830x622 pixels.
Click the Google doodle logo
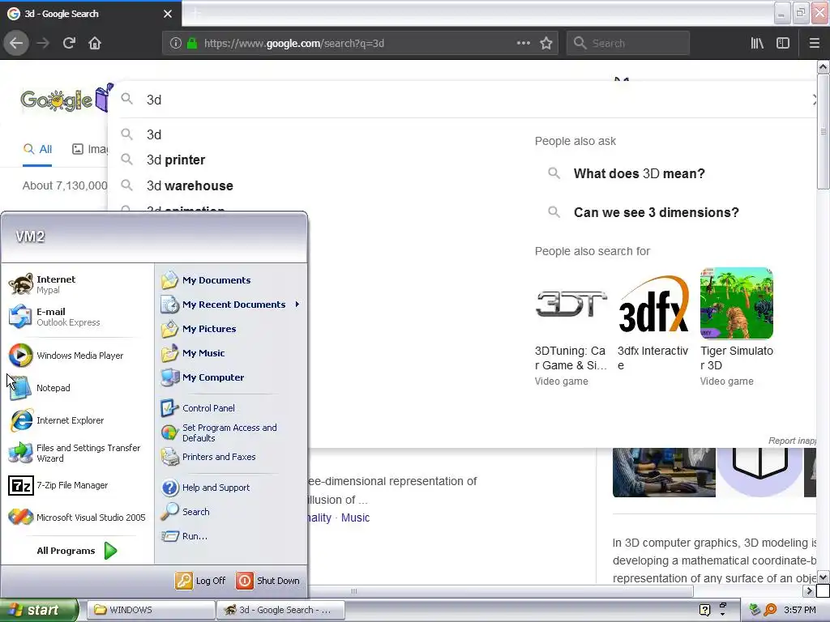66,99
